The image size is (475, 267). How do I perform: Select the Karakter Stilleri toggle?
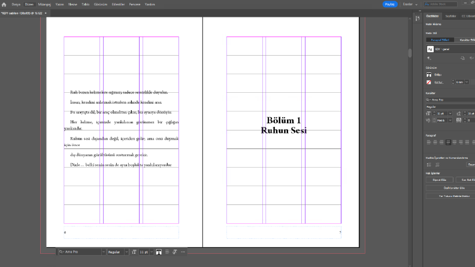pos(465,40)
